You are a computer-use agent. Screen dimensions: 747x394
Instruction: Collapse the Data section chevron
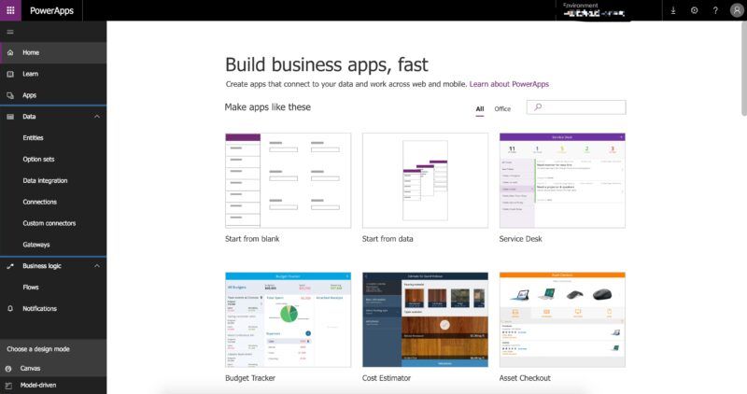(x=97, y=117)
